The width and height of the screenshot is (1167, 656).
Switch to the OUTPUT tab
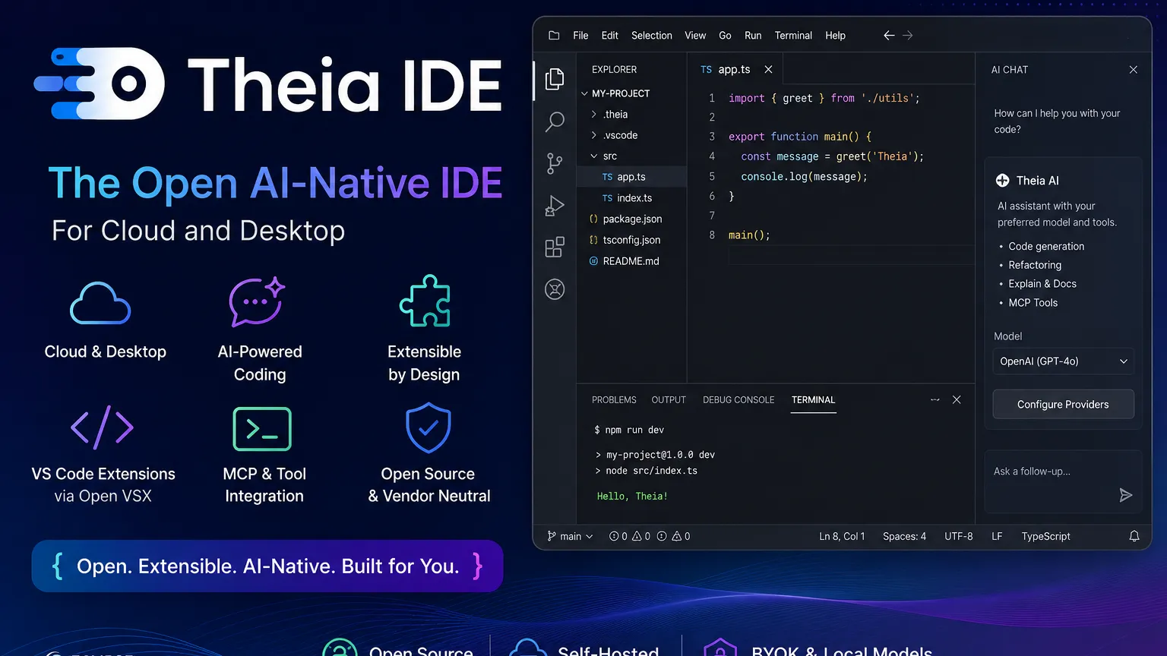point(669,400)
